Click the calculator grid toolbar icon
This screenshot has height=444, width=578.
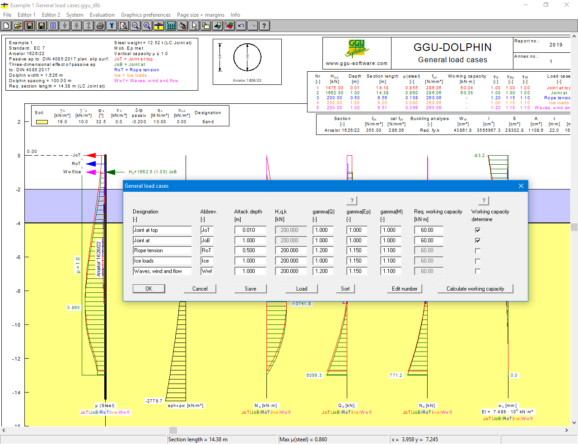point(171,26)
